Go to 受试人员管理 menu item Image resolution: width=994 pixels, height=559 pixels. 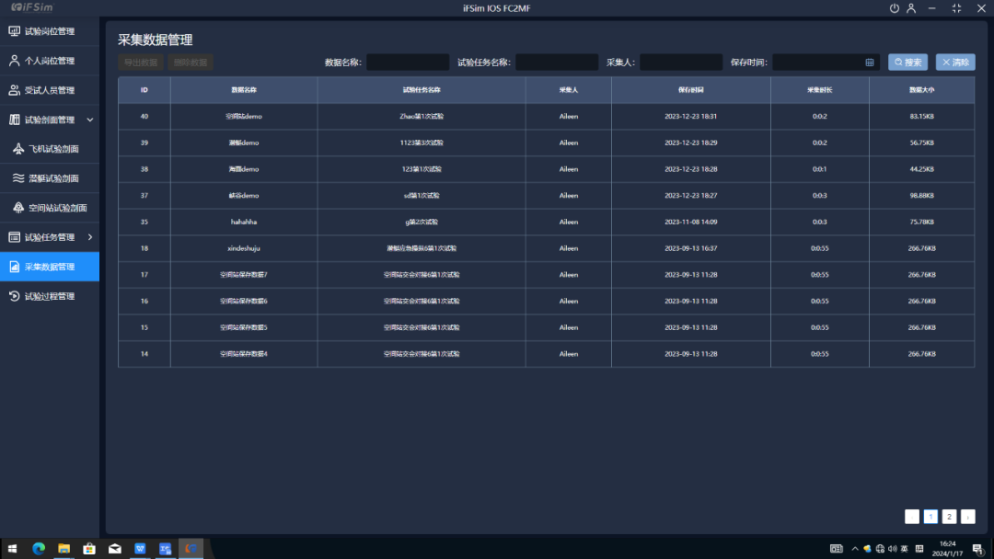(50, 90)
